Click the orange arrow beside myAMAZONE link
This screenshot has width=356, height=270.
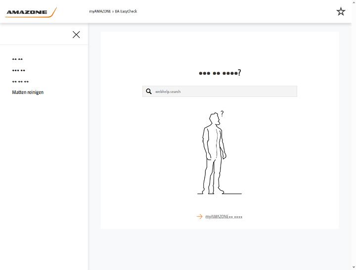[x=199, y=217]
